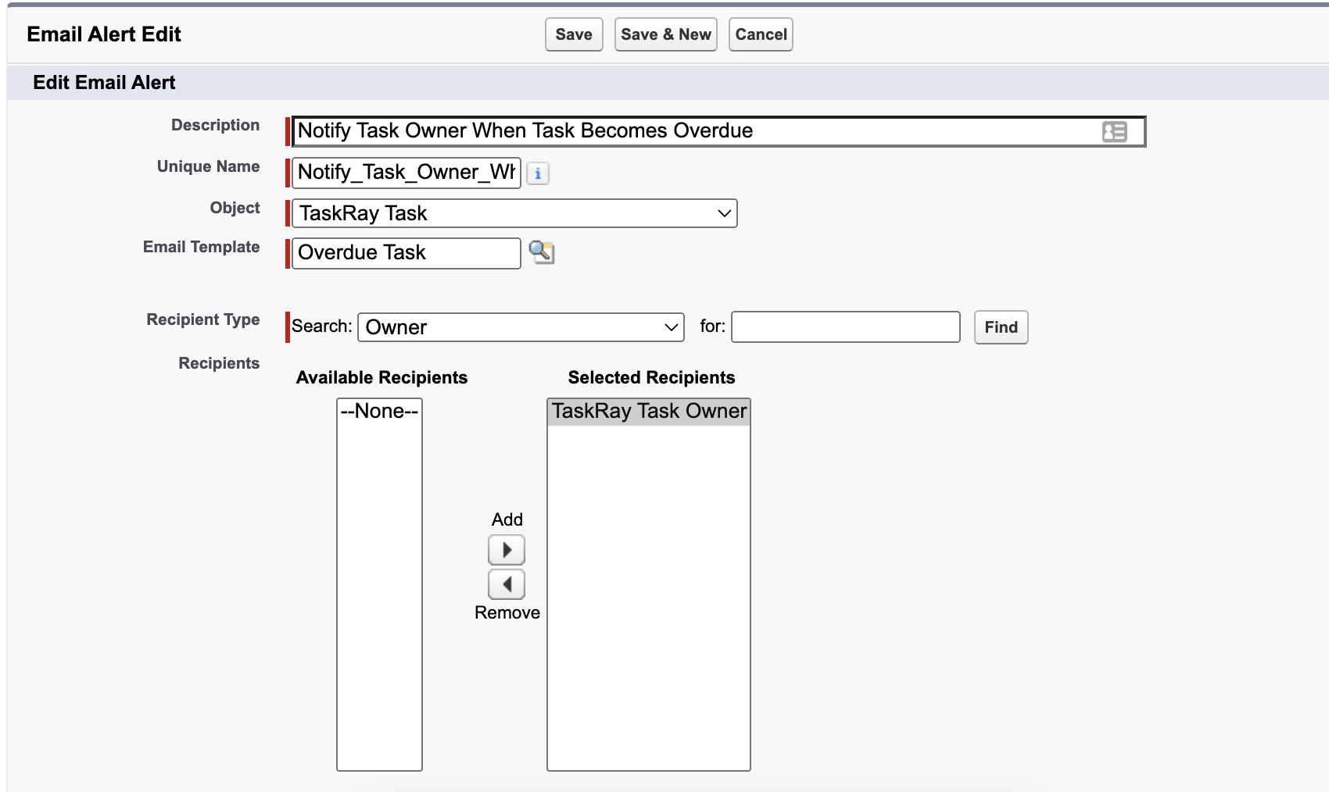Viewport: 1329px width, 792px height.
Task: Click the Add right-arrow button
Action: pos(507,550)
